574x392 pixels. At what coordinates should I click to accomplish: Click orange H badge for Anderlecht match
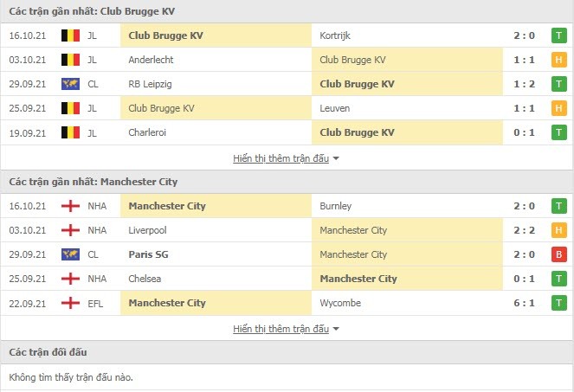tap(558, 60)
